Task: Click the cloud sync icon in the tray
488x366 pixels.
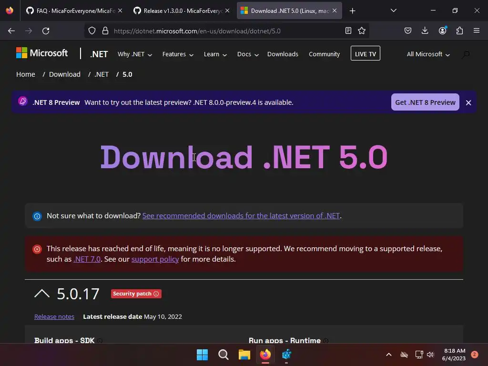Action: pyautogui.click(x=404, y=355)
